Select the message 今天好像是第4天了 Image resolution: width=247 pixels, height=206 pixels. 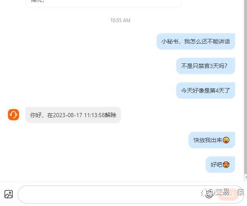206,91
